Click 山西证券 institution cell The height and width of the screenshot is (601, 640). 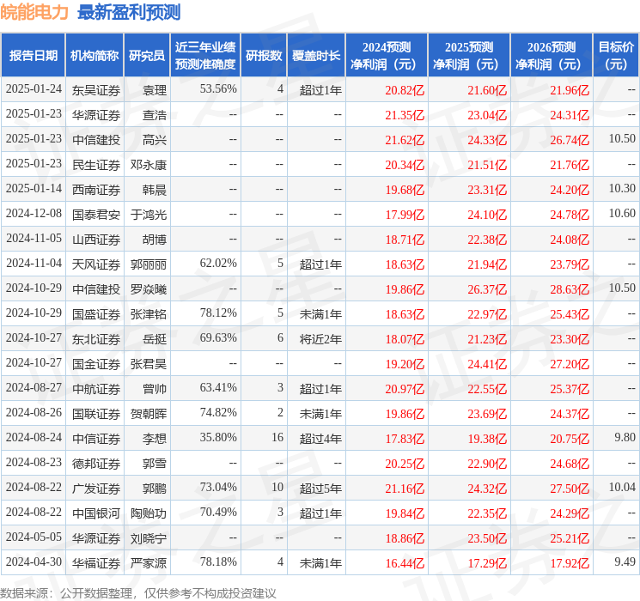point(96,240)
